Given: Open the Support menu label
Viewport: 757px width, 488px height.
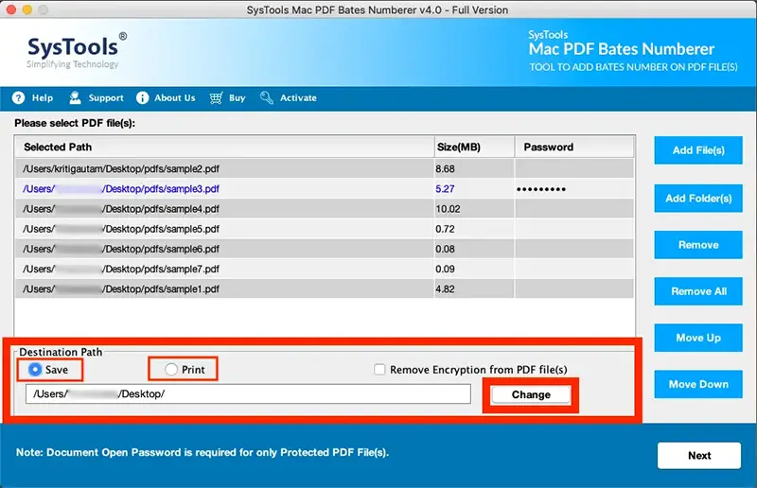Looking at the screenshot, I should (106, 98).
